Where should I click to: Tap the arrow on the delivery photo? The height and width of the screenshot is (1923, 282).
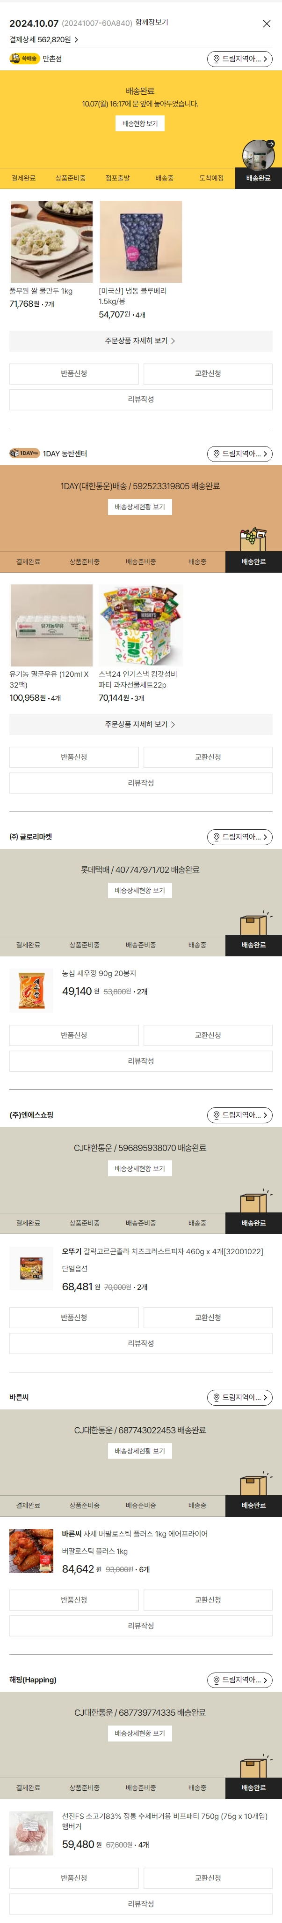click(x=270, y=144)
